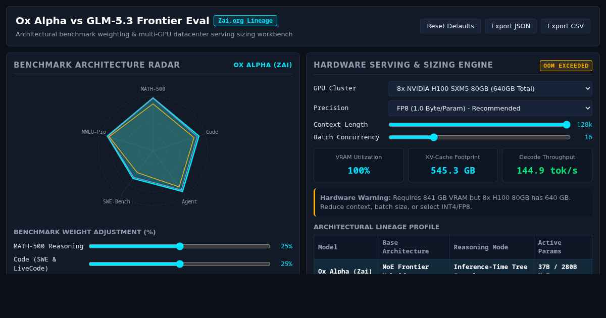Click the Zai.org Lineage badge
This screenshot has height=318, width=606.
point(245,21)
